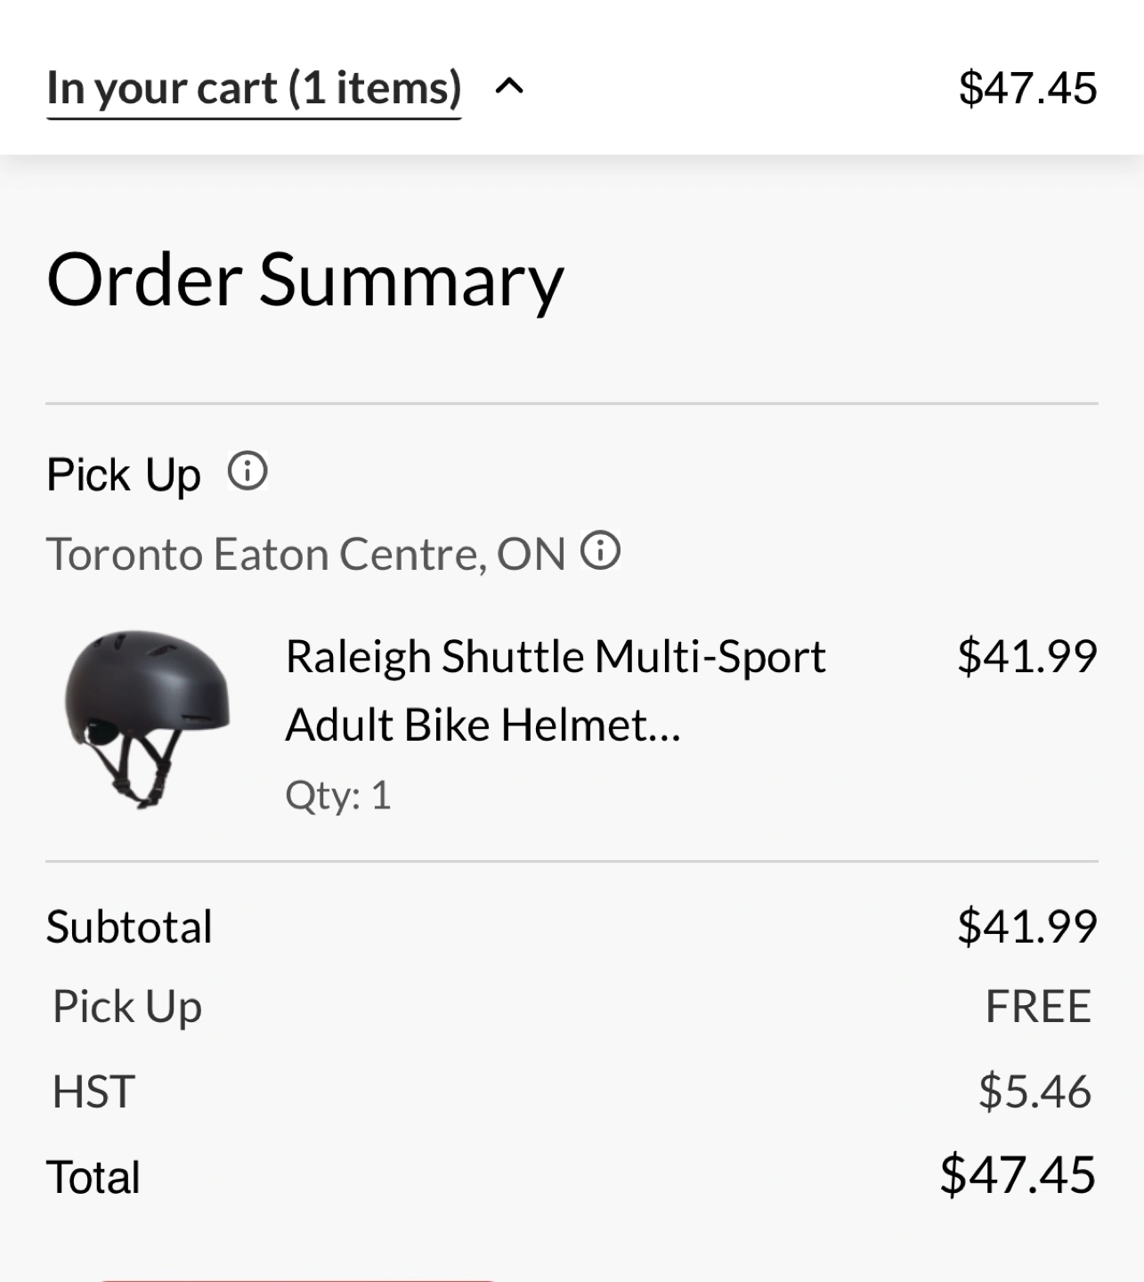
Task: Click the Pick Up fee row label
Action: click(x=127, y=1007)
